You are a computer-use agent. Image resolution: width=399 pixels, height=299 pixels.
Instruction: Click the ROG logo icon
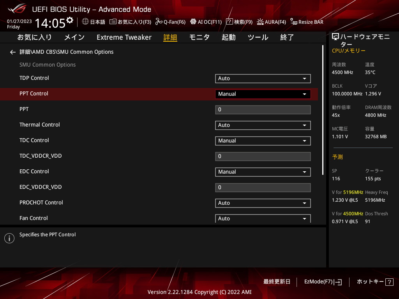[17, 9]
